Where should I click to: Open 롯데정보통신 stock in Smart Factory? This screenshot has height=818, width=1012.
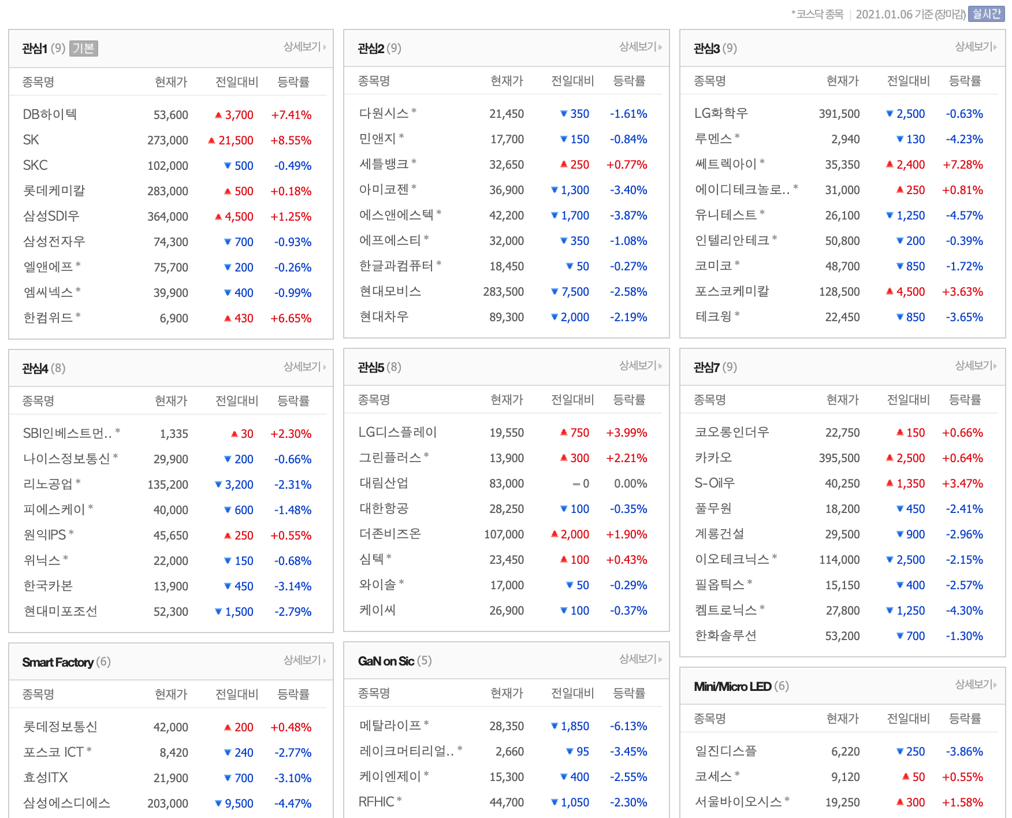(x=61, y=727)
